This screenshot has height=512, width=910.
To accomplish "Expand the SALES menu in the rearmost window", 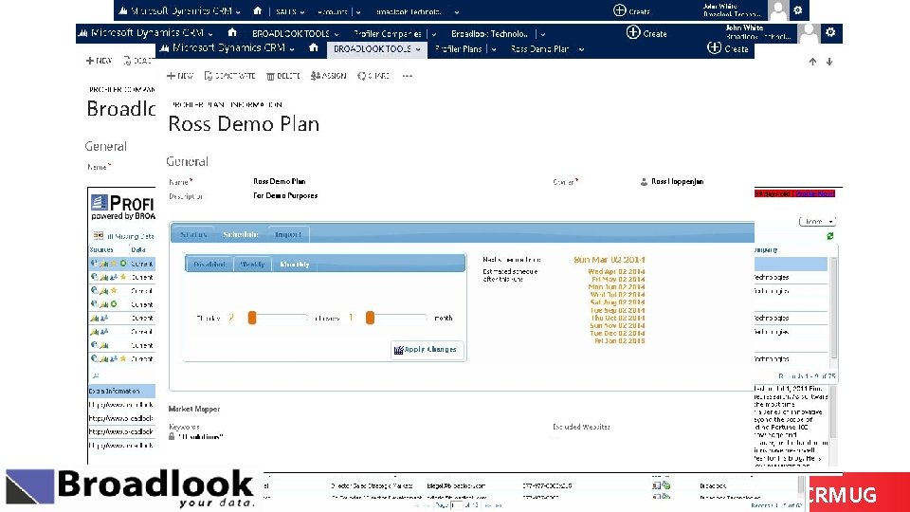I will (x=290, y=11).
